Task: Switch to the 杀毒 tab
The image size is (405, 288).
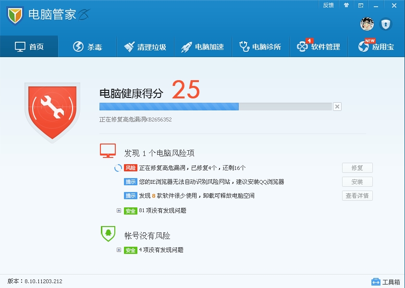Action: (87, 47)
